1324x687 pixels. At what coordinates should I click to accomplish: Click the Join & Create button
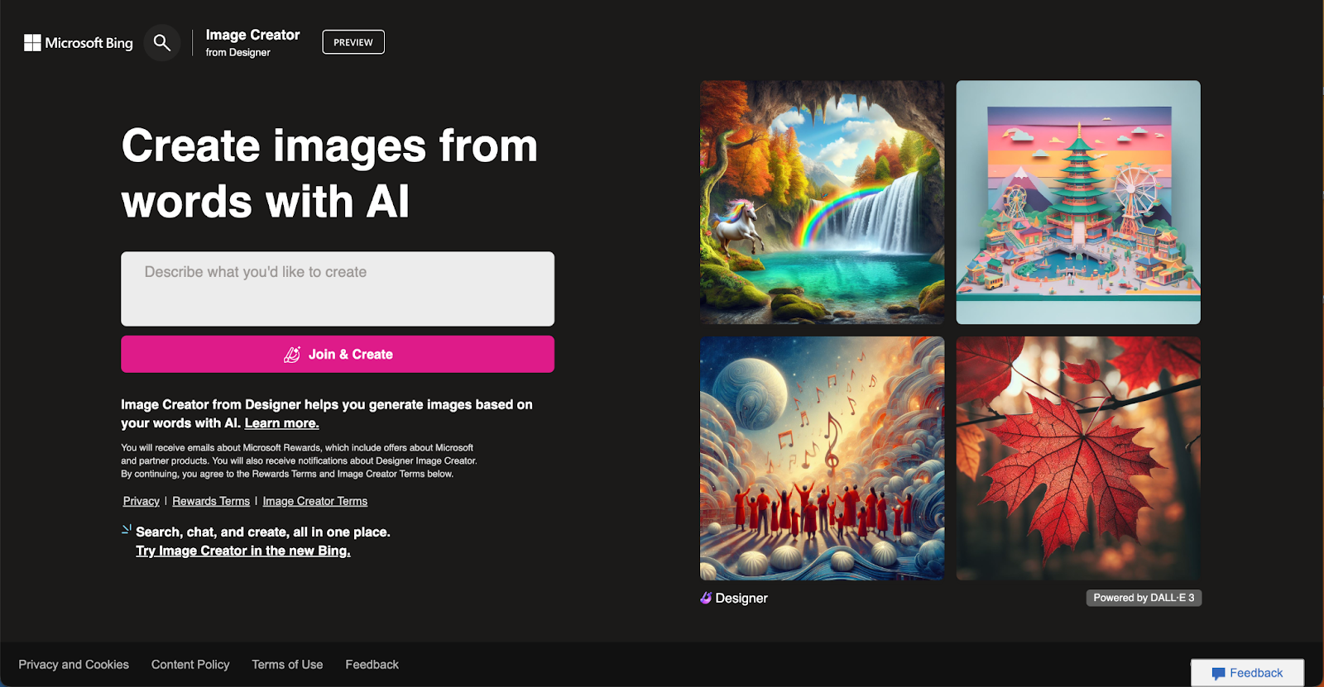click(x=338, y=354)
